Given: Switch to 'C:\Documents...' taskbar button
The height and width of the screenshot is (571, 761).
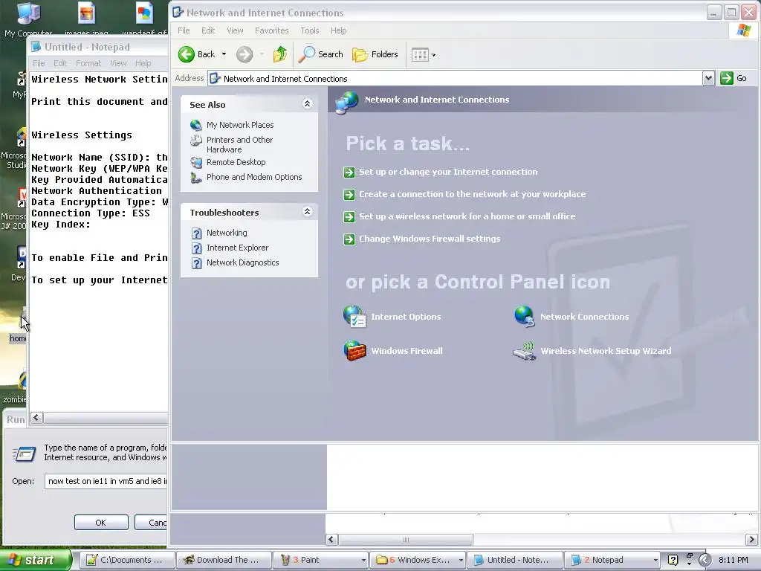Looking at the screenshot, I should 126,560.
